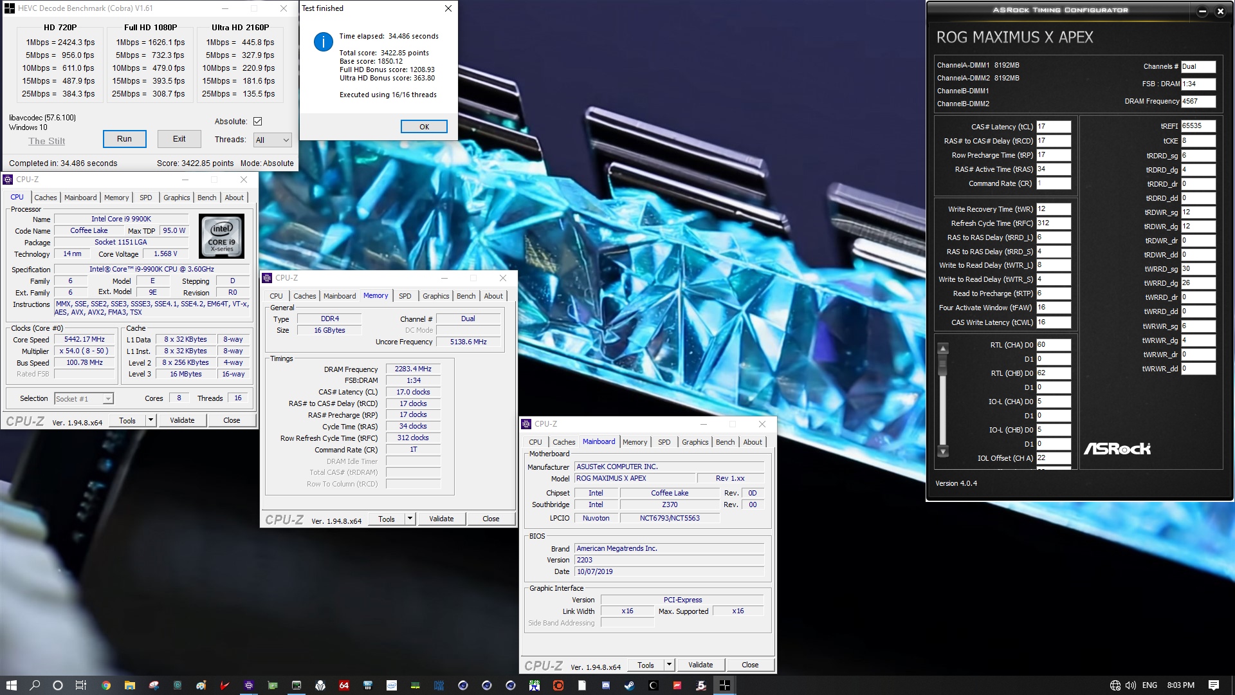Click the CAS# Latency (tCL) field
1235x695 pixels.
pos(1054,127)
